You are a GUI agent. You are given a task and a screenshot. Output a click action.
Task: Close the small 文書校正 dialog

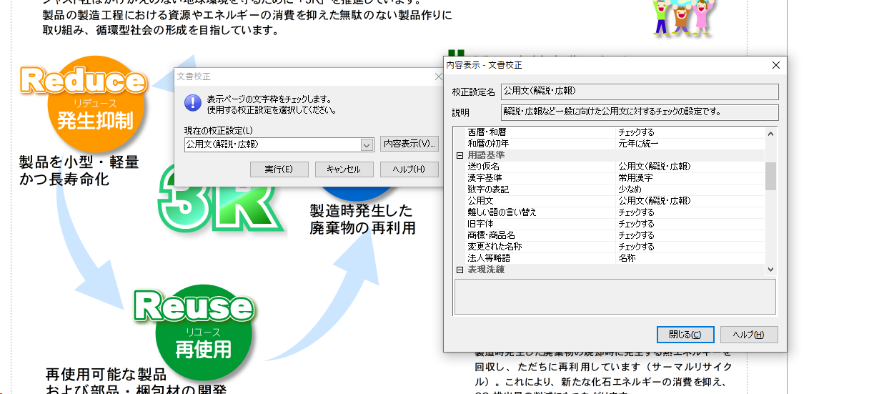pos(439,77)
